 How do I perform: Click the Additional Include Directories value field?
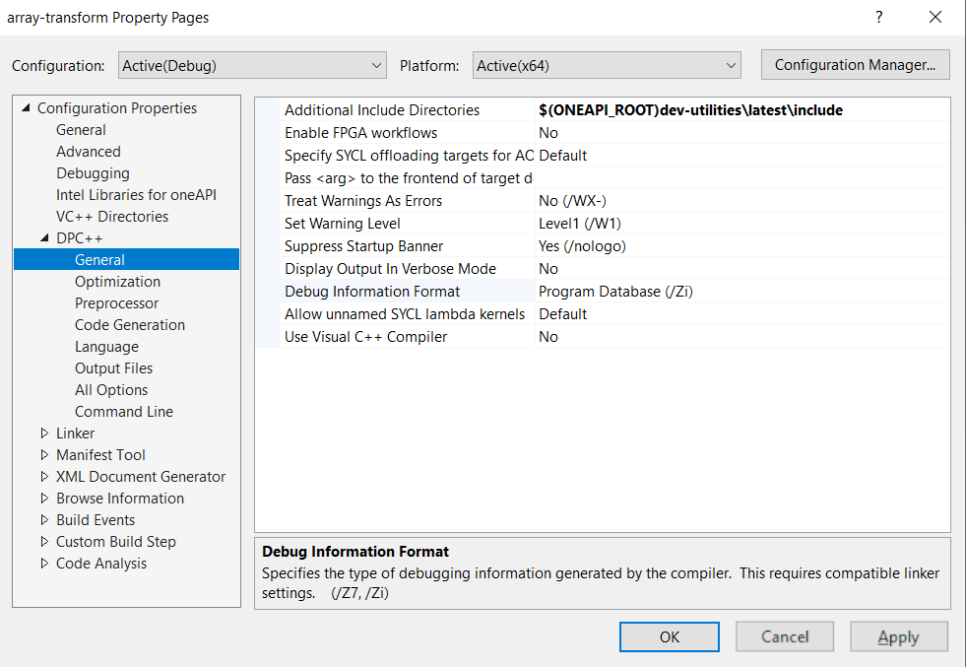(689, 109)
